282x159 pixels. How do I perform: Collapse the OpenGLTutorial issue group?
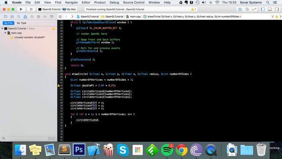[2, 28]
